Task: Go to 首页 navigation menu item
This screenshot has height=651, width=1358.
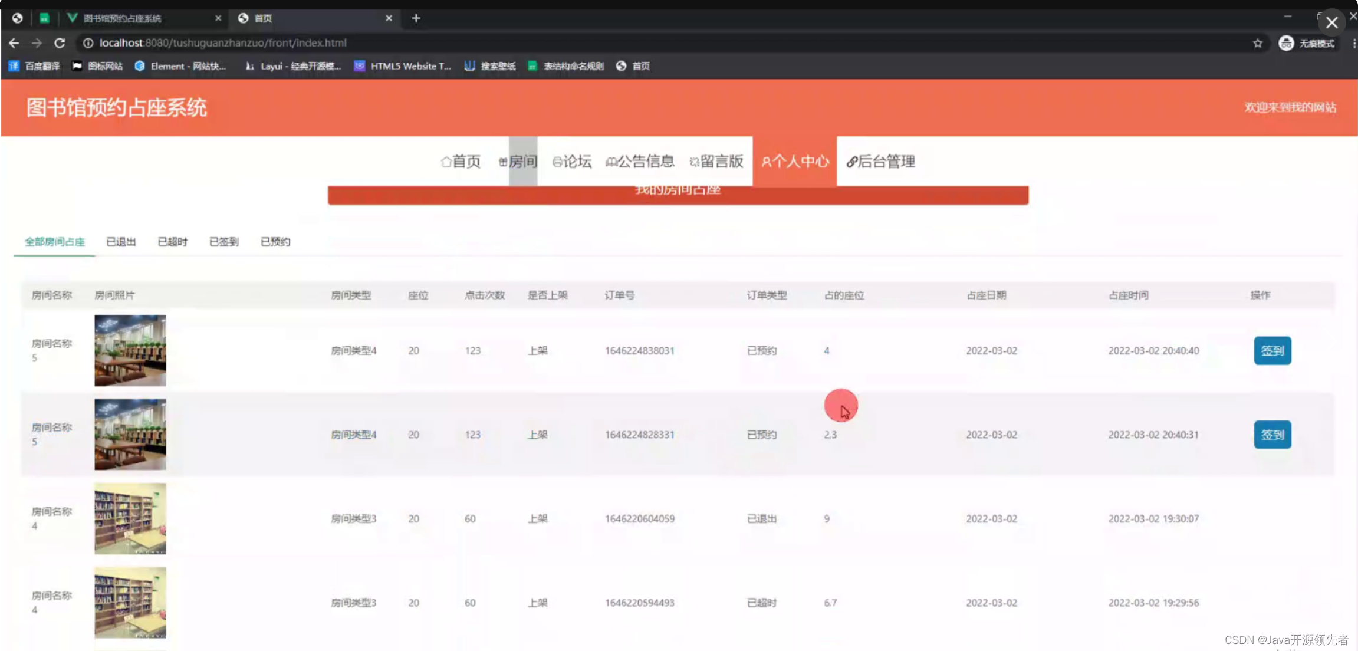Action: point(461,162)
